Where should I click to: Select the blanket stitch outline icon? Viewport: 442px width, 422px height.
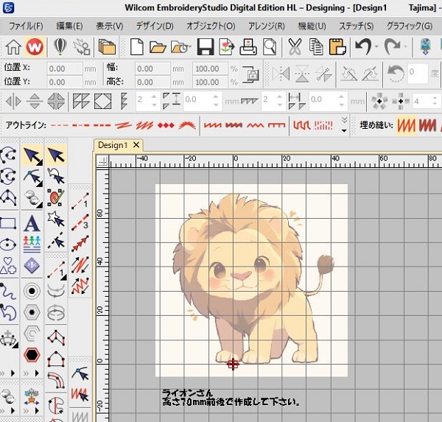pos(276,125)
